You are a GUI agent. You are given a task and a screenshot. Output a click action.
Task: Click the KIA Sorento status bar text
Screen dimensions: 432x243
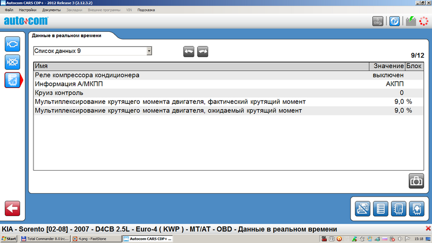tap(169, 229)
